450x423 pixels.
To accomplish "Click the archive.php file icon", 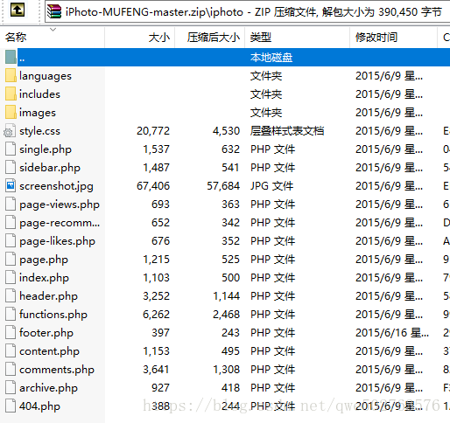I will coord(11,387).
